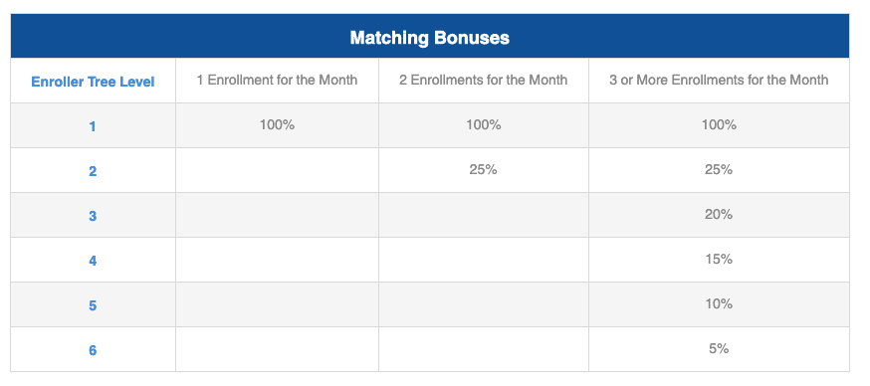Select tree level 1 row label
Screen dimensions: 870x386
click(x=93, y=126)
